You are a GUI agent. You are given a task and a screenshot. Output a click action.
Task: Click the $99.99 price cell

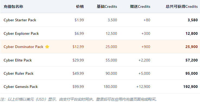click(78, 87)
